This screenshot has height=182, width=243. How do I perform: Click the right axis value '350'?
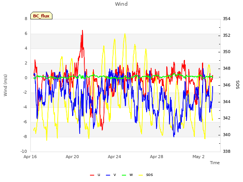tap(227, 52)
